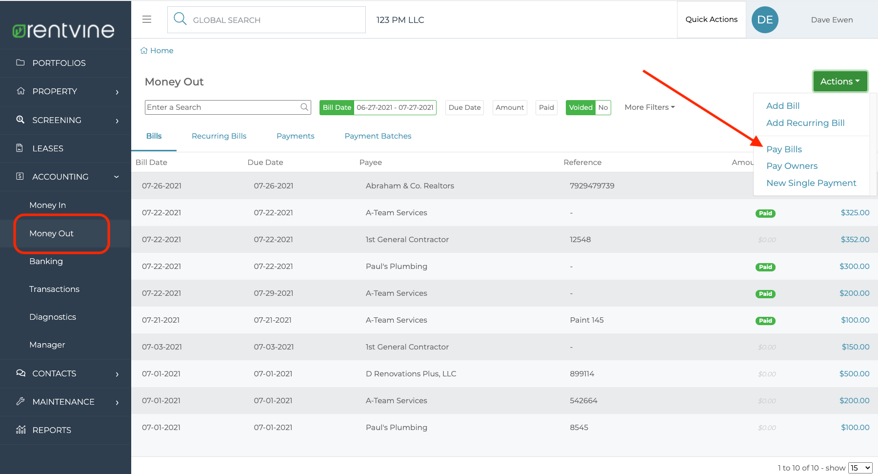
Task: Toggle the Amount filter
Action: [510, 107]
